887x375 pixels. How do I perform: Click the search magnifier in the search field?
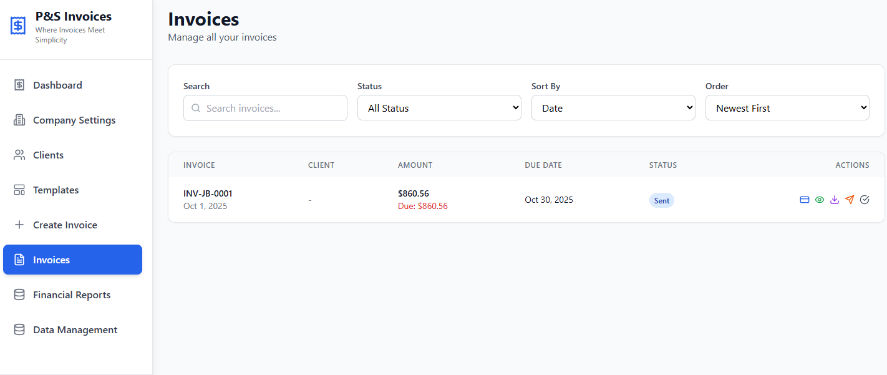click(196, 108)
